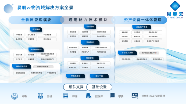Click the 数据库 database cylinder icon

point(89,96)
